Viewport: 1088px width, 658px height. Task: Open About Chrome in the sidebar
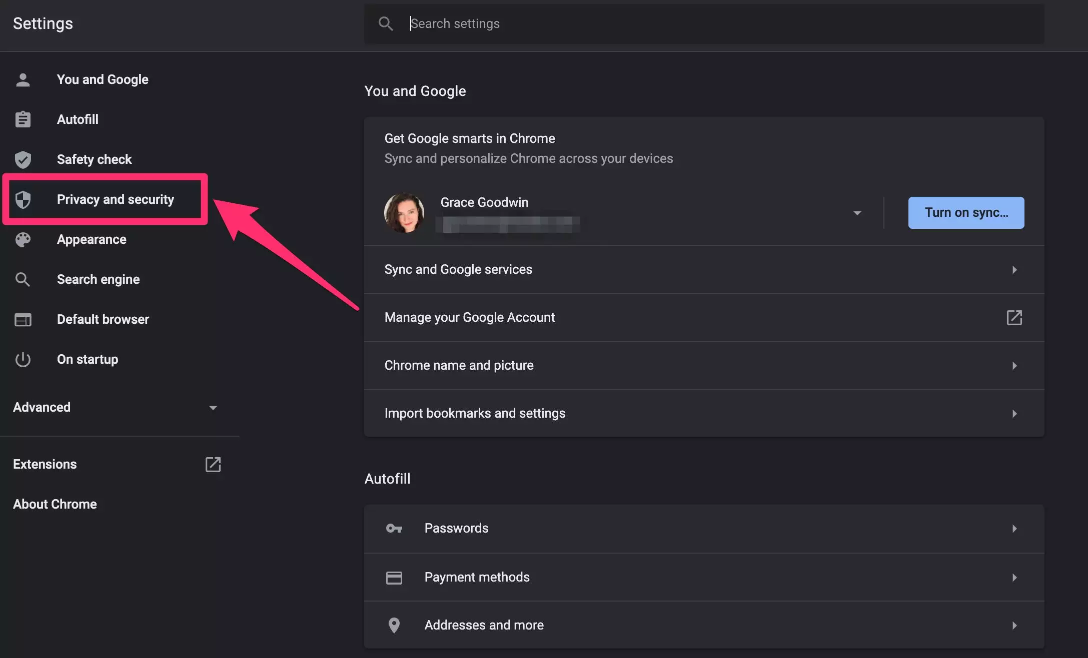coord(55,504)
